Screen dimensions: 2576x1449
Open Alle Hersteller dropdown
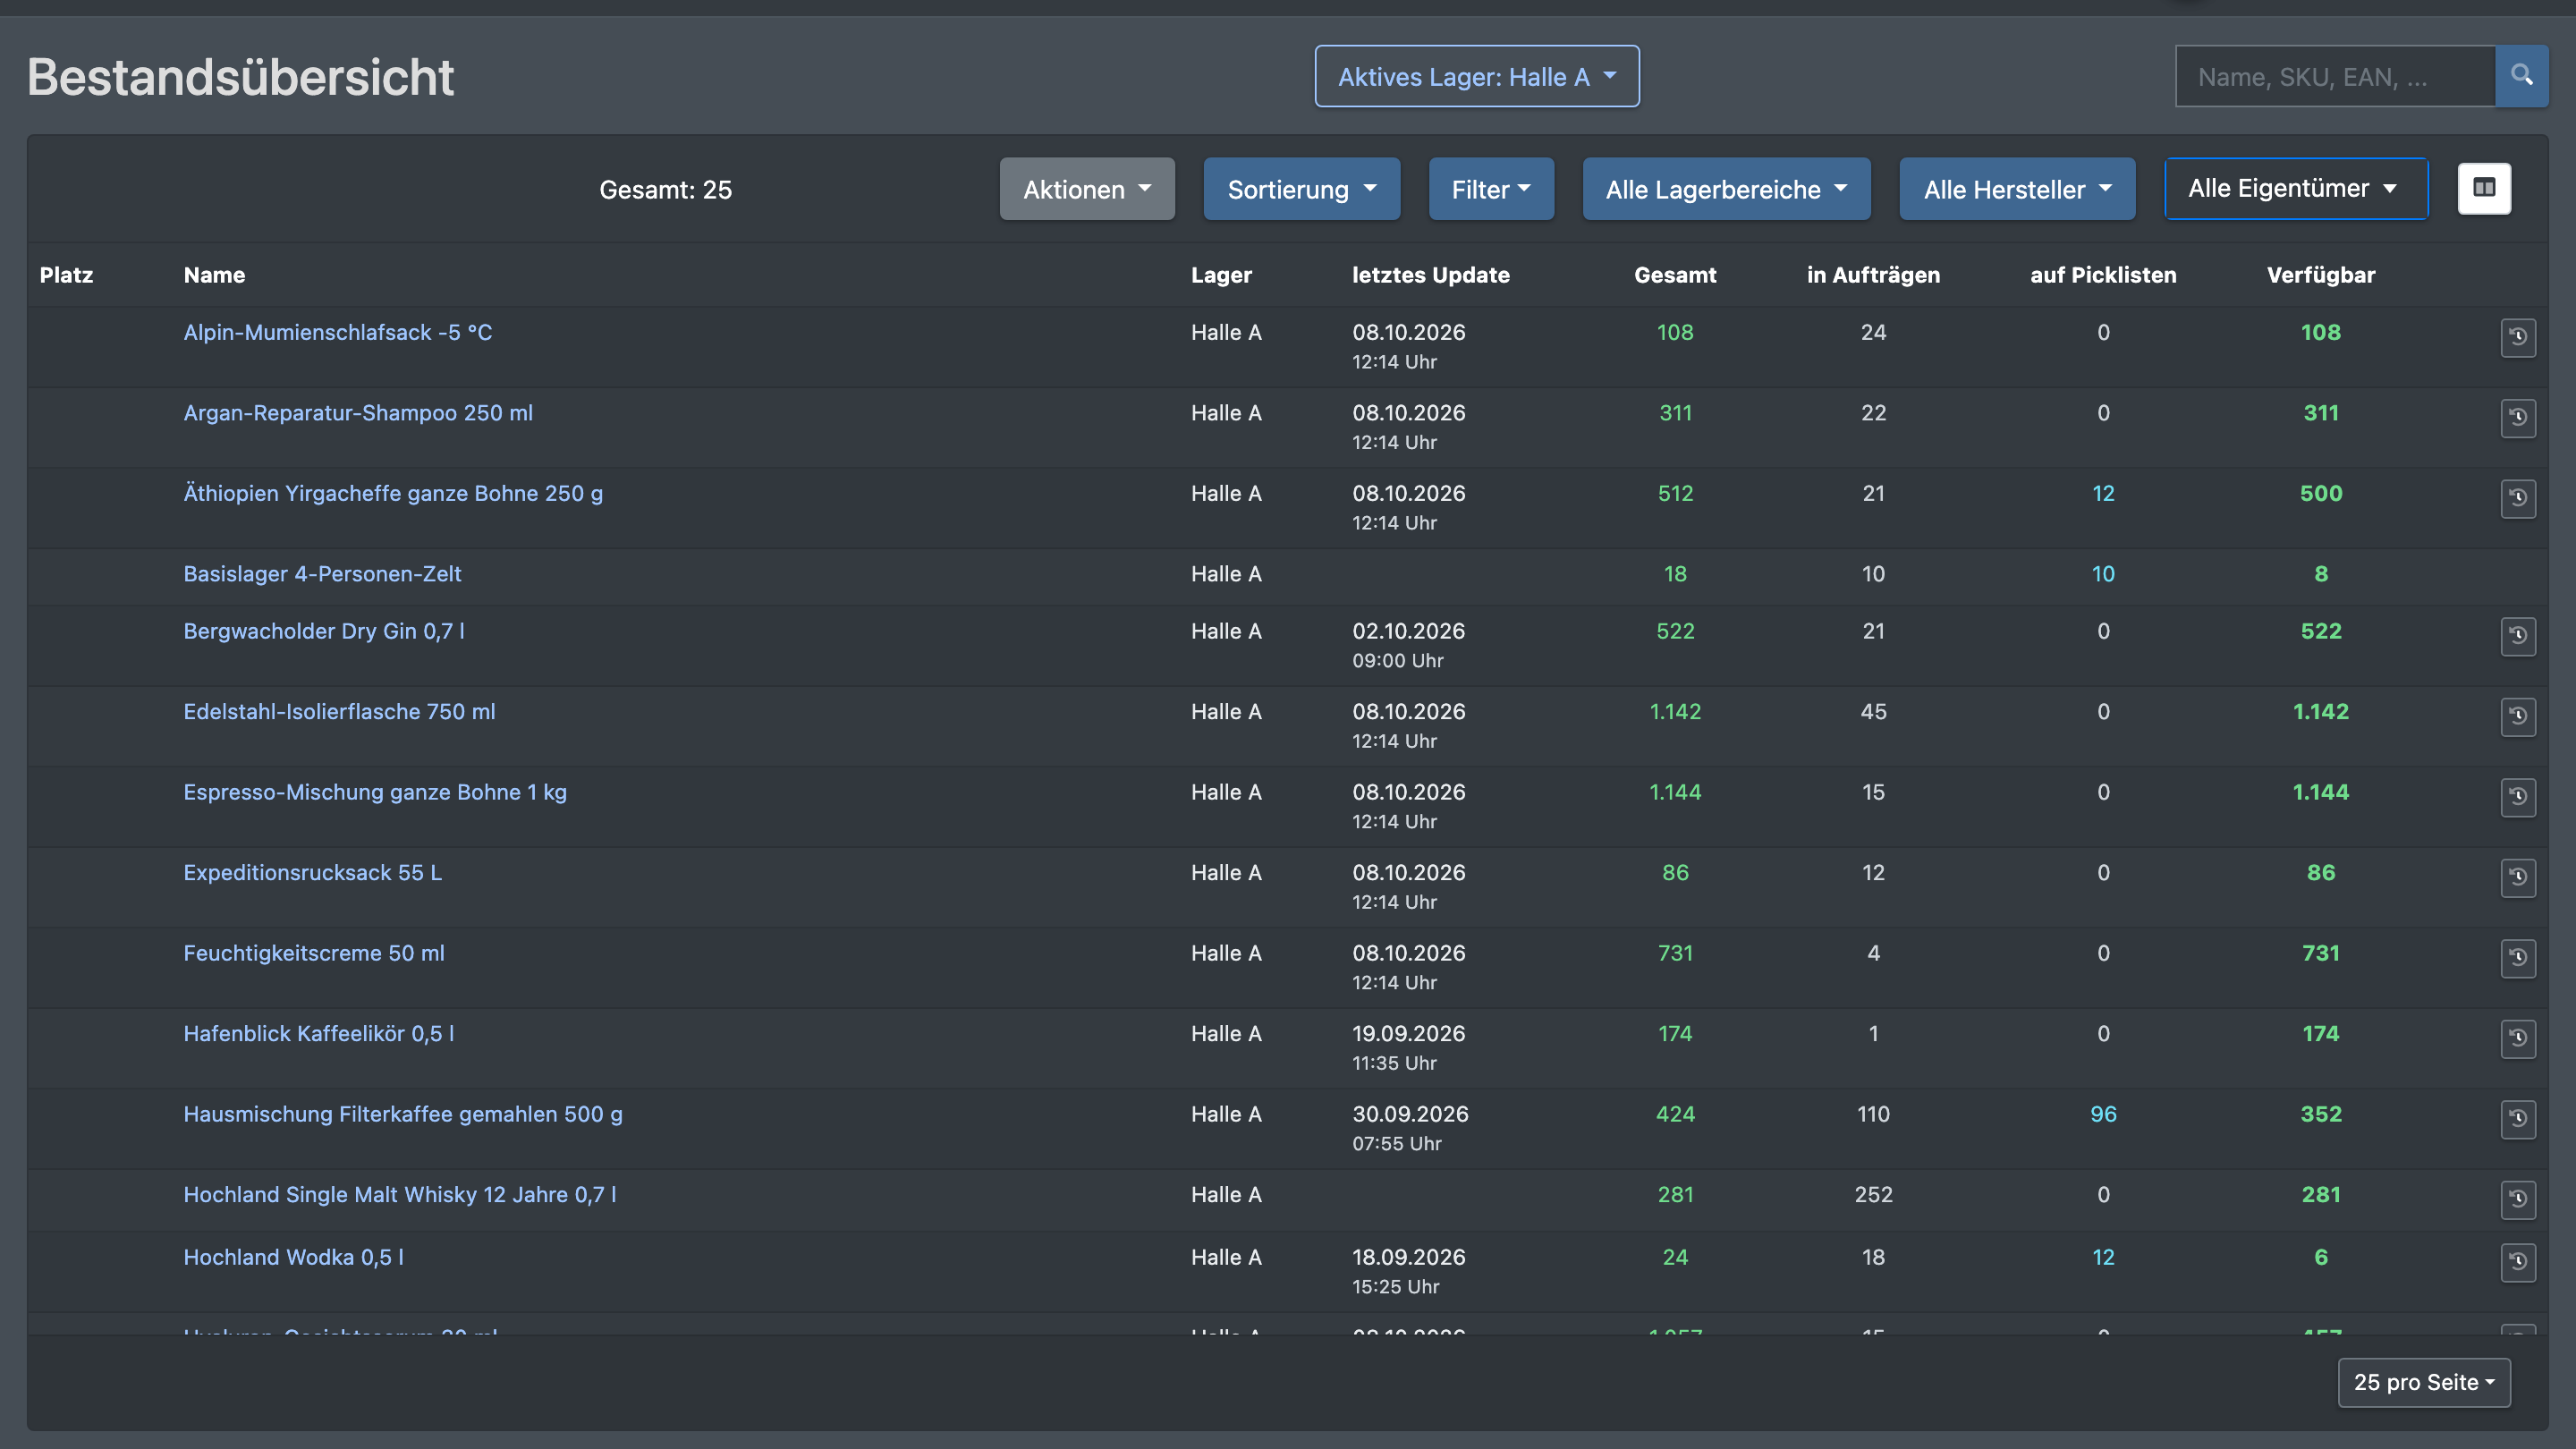pyautogui.click(x=2017, y=189)
